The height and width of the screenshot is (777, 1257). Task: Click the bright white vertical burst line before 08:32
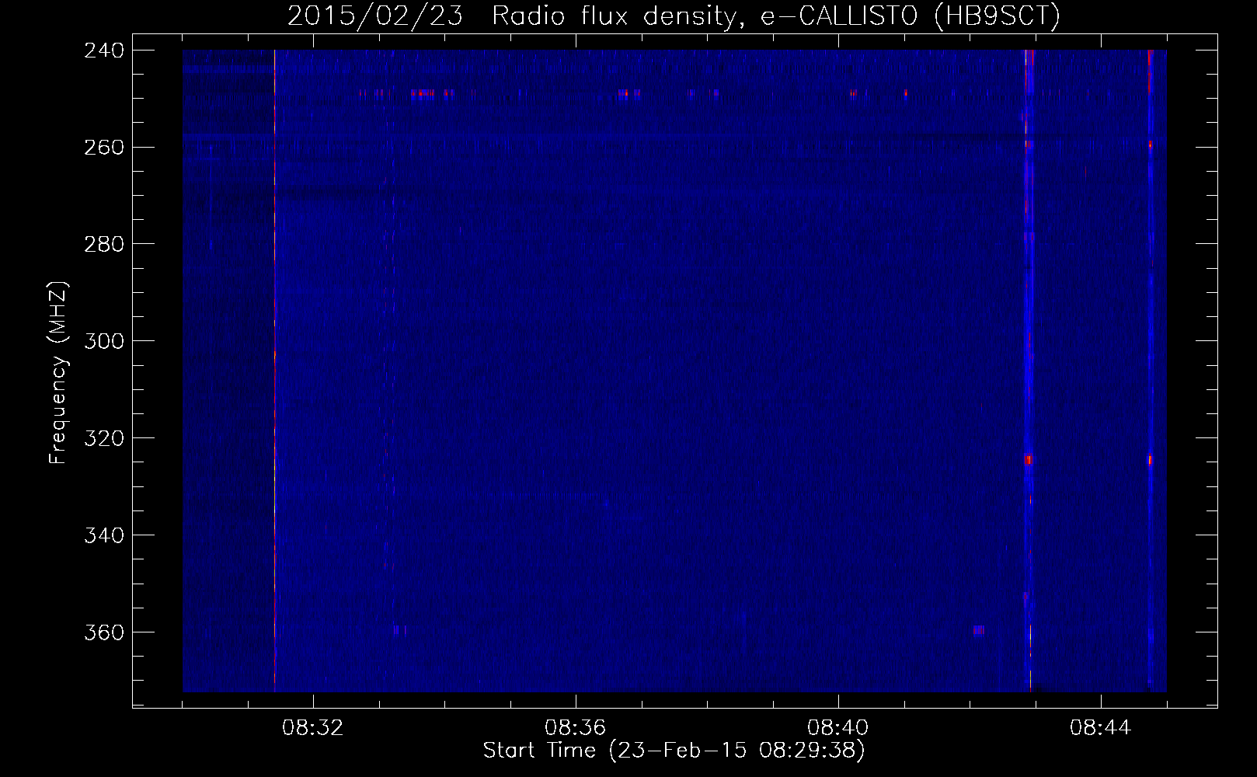tap(274, 371)
